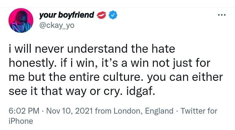Open the 'your boyfriend' display name profile
235x130 pixels.
click(67, 15)
